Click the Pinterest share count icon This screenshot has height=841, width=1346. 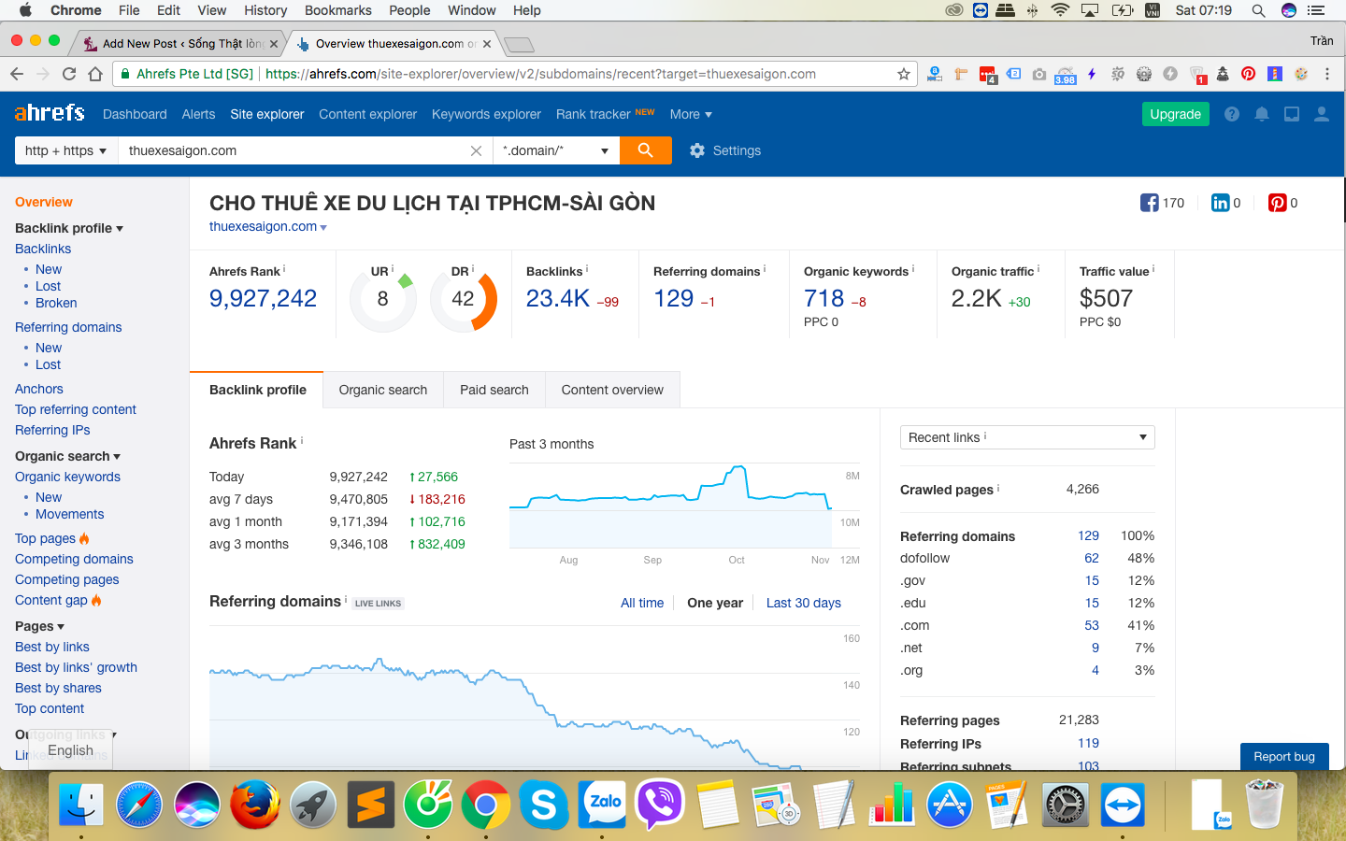[x=1277, y=203]
